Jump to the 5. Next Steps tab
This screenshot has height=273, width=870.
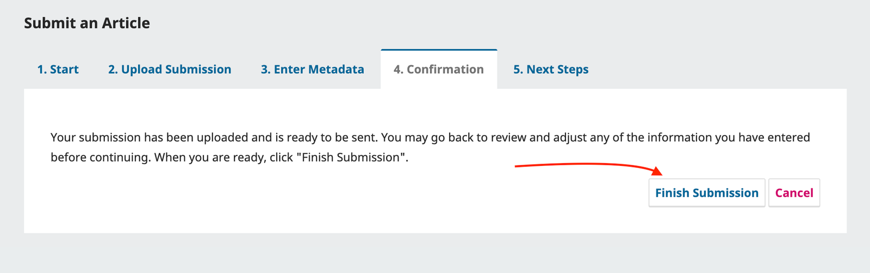[x=551, y=70]
